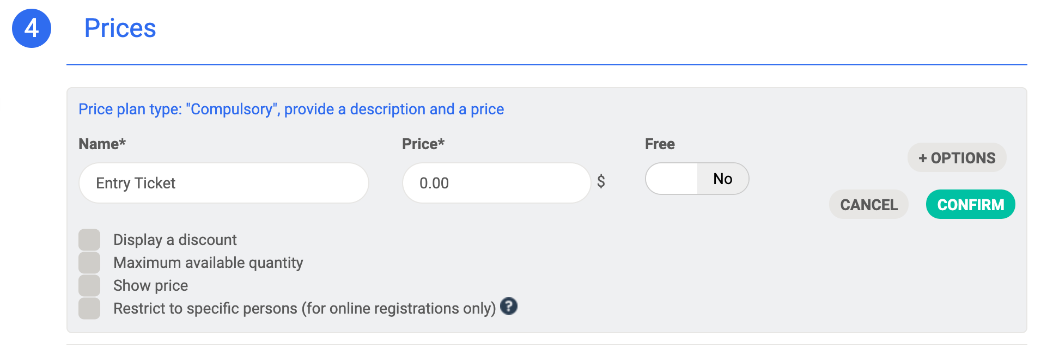Viewport: 1047px width, 355px height.
Task: Click the Compulsory price plan type description
Action: point(291,109)
